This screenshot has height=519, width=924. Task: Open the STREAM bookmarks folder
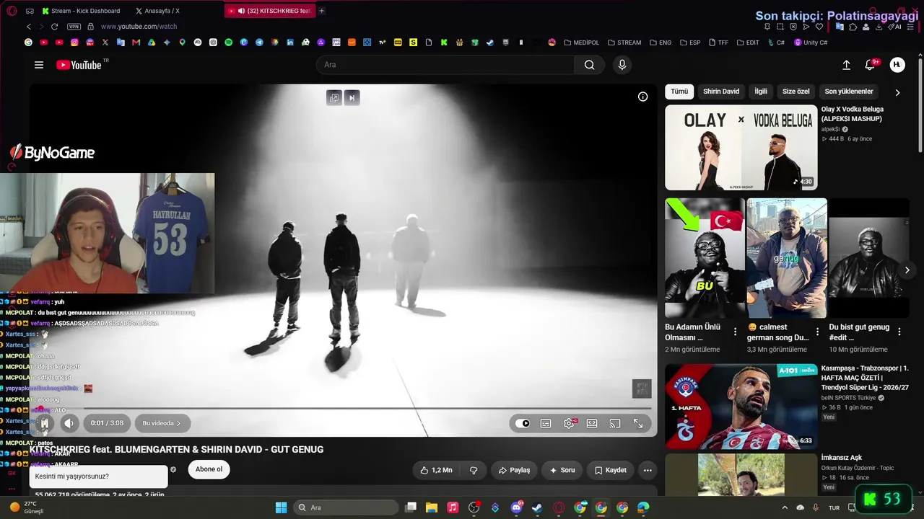(x=624, y=43)
